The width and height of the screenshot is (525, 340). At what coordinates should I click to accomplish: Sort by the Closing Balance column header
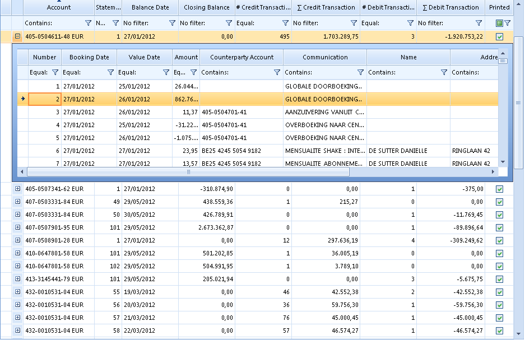pos(206,7)
